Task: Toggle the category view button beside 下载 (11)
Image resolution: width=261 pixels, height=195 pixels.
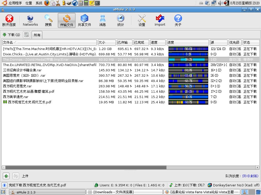Action: click(x=27, y=35)
